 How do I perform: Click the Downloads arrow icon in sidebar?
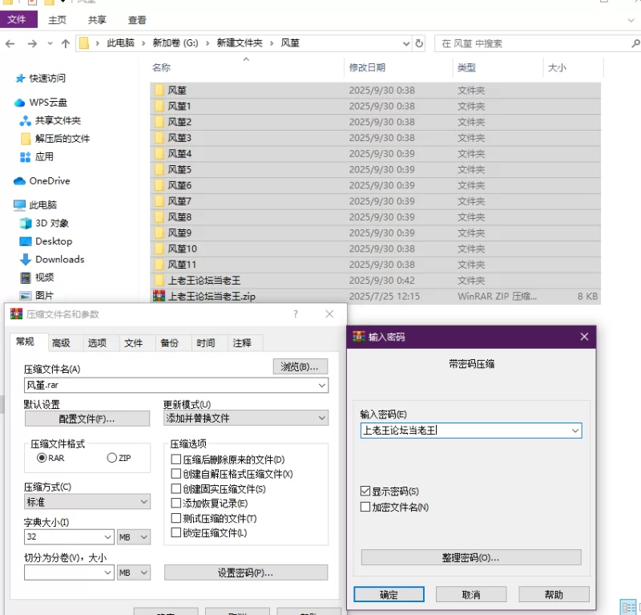25,259
